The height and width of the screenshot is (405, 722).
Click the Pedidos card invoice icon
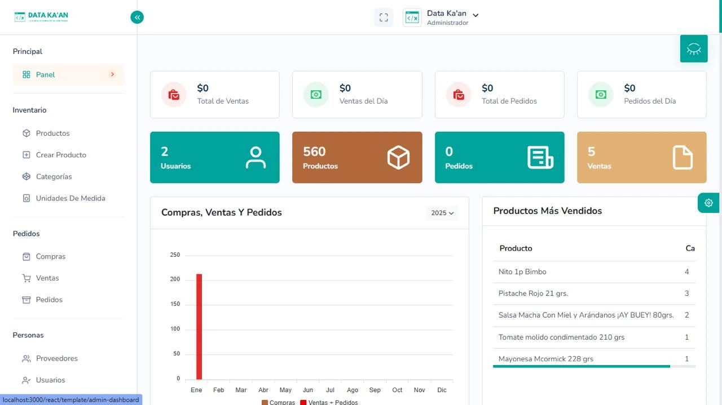tap(540, 158)
